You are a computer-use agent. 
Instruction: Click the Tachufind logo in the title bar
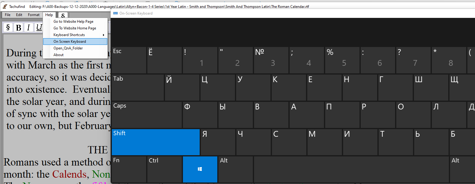tap(5, 6)
